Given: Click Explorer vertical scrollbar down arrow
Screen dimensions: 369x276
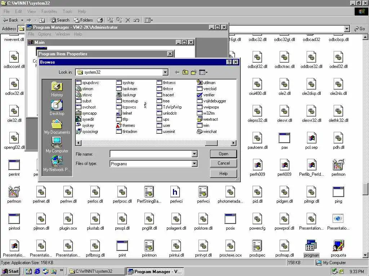Looking at the screenshot, I should (365, 255).
